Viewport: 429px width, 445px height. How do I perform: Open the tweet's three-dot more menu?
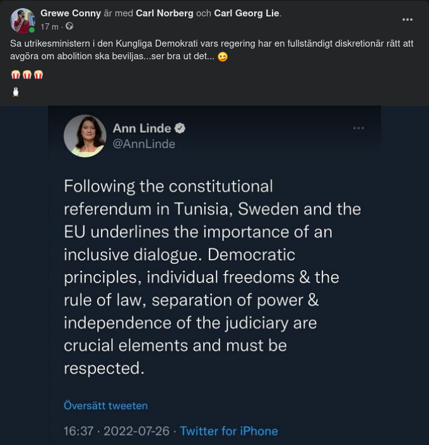pyautogui.click(x=358, y=128)
